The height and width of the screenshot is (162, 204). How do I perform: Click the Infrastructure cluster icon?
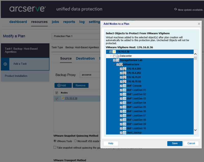click(x=121, y=64)
